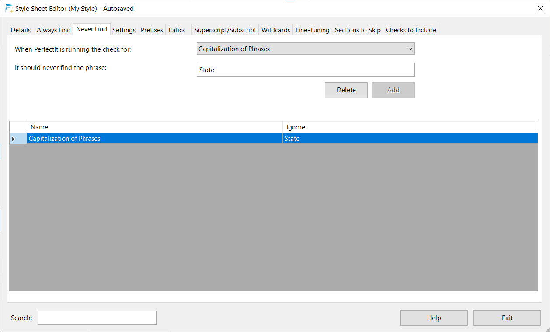Viewport: 550px width, 332px height.
Task: Open the Sections to Skip tab
Action: click(358, 30)
